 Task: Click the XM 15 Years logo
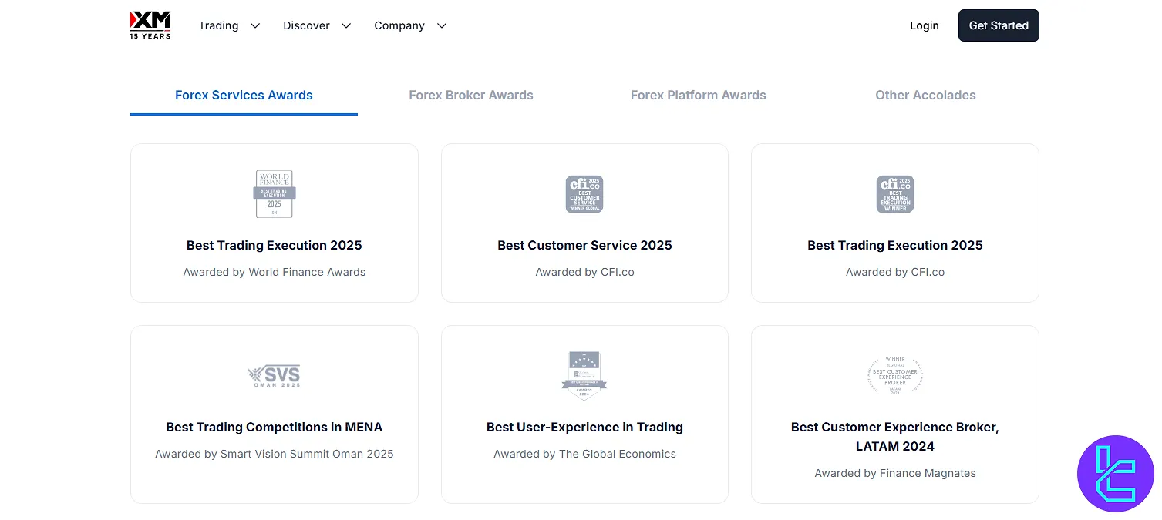click(150, 25)
